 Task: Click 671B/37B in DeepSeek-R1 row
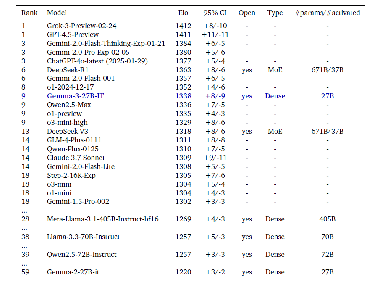pos(328,70)
